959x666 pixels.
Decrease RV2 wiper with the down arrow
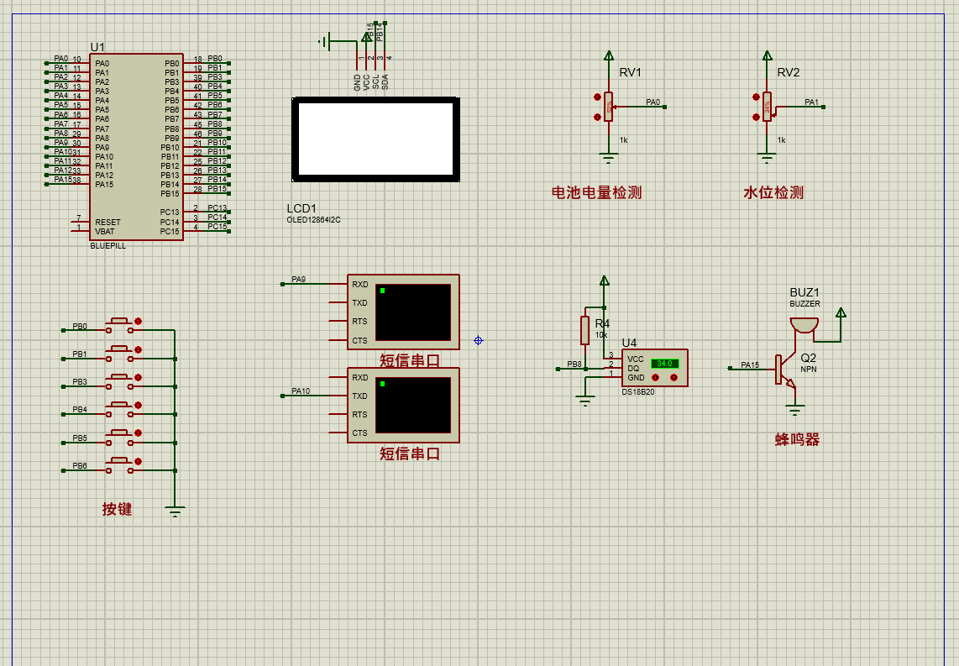pyautogui.click(x=756, y=117)
